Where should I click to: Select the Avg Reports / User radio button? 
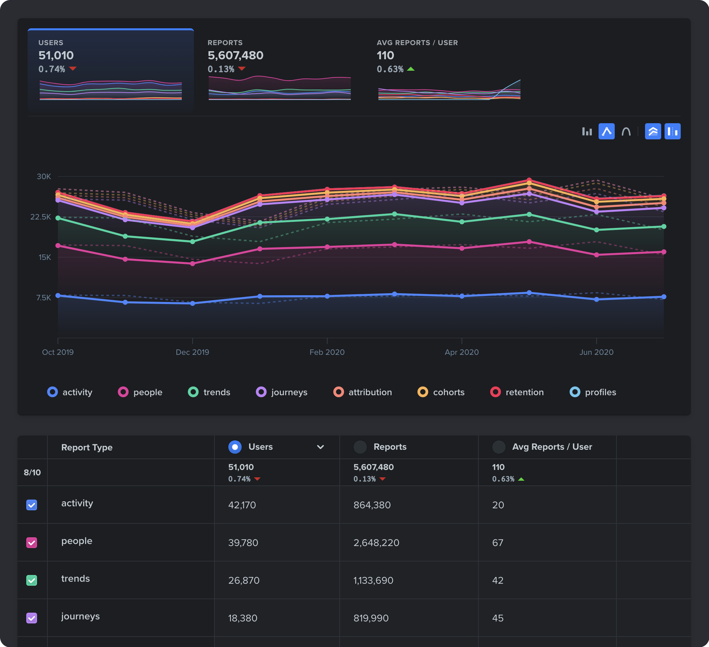coord(498,447)
